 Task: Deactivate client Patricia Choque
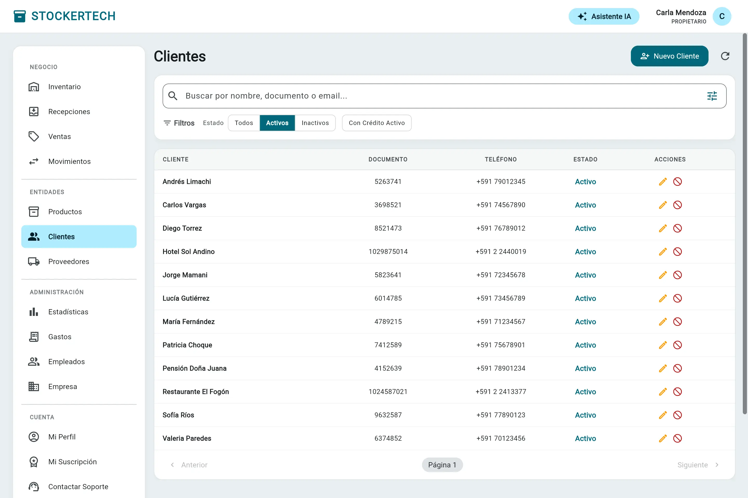coord(677,345)
